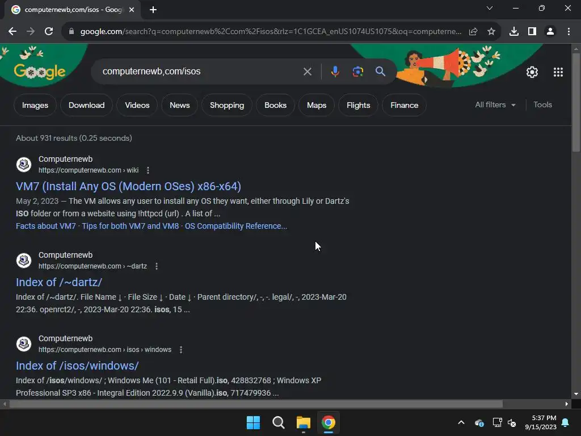The width and height of the screenshot is (581, 436).
Task: Switch to News results
Action: [180, 105]
